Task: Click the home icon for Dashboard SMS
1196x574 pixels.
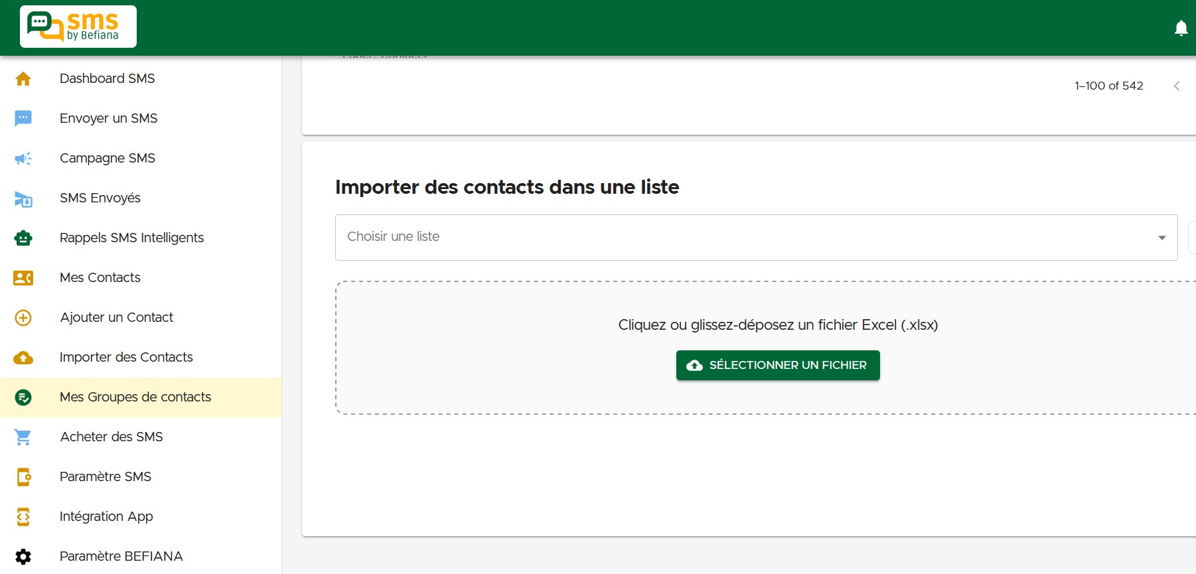Action: pos(23,79)
